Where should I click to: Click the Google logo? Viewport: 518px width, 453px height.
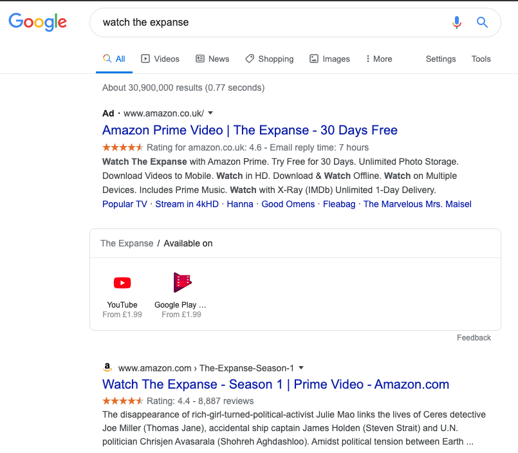coord(37,22)
